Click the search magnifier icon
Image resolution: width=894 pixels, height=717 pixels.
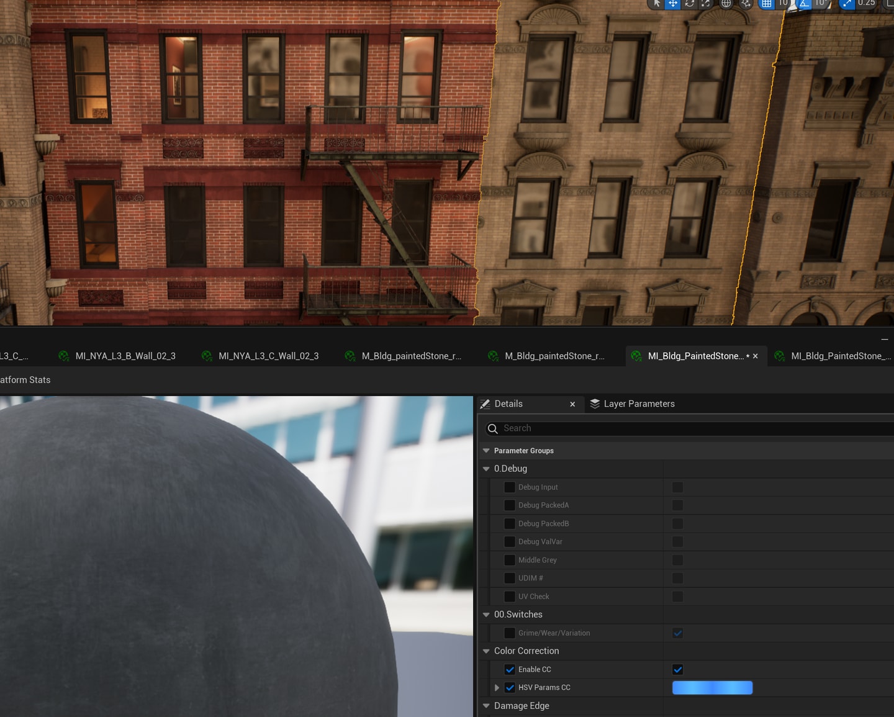493,428
